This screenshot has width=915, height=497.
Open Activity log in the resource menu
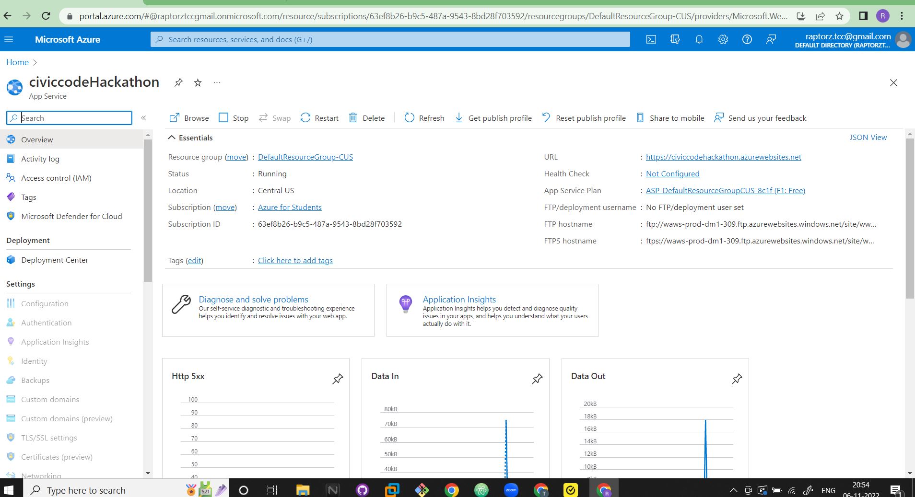[x=71, y=159]
